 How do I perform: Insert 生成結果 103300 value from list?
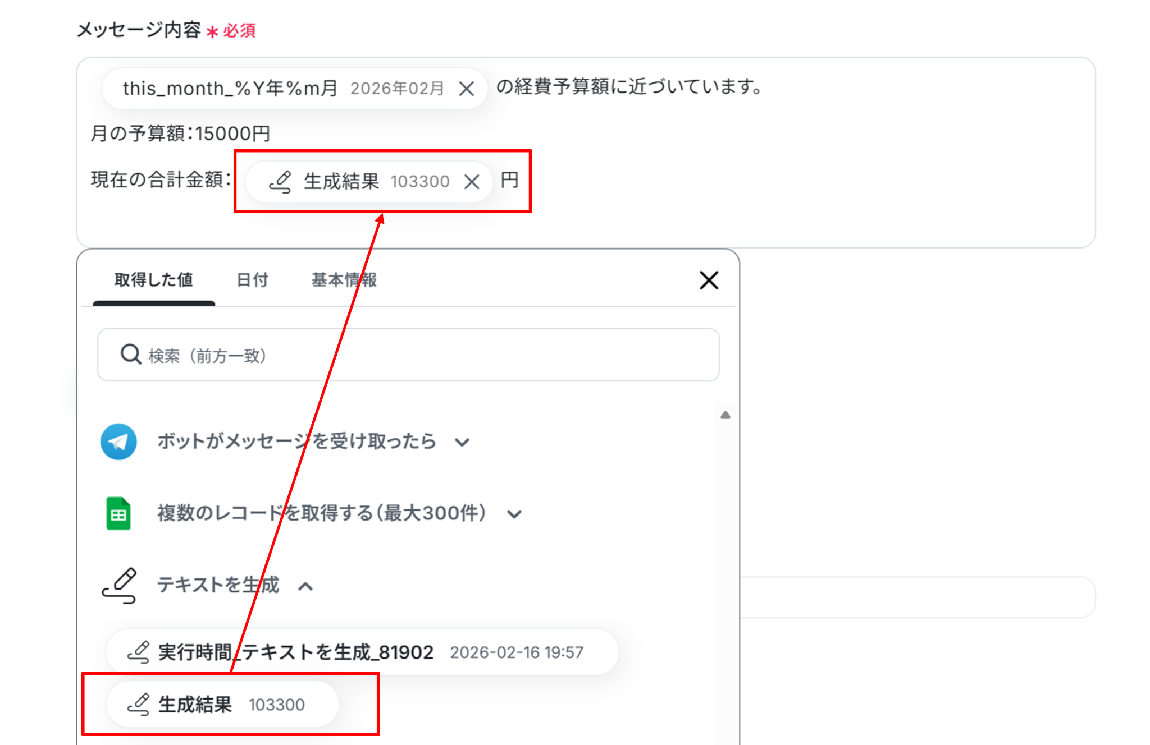(x=222, y=705)
